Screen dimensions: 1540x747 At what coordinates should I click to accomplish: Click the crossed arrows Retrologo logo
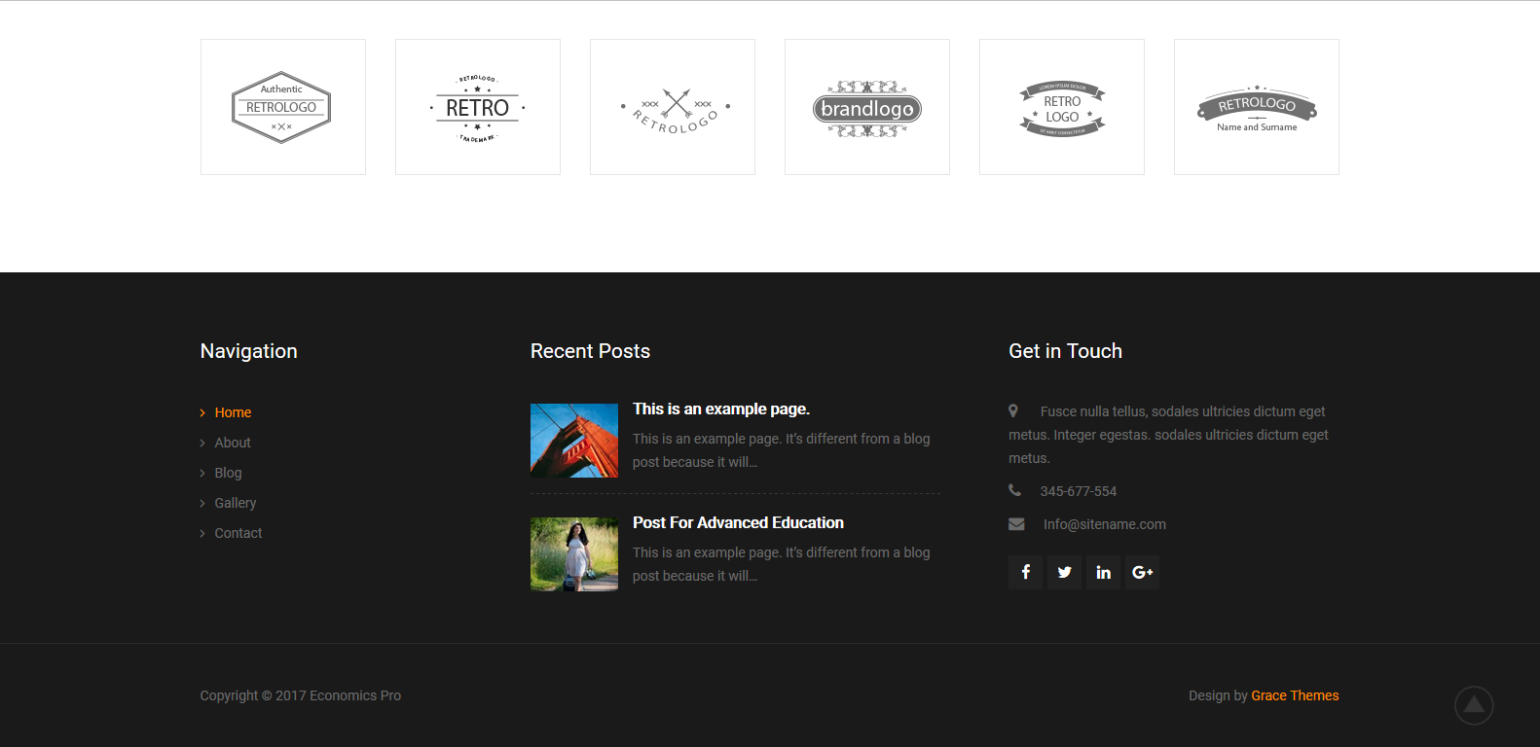(673, 108)
